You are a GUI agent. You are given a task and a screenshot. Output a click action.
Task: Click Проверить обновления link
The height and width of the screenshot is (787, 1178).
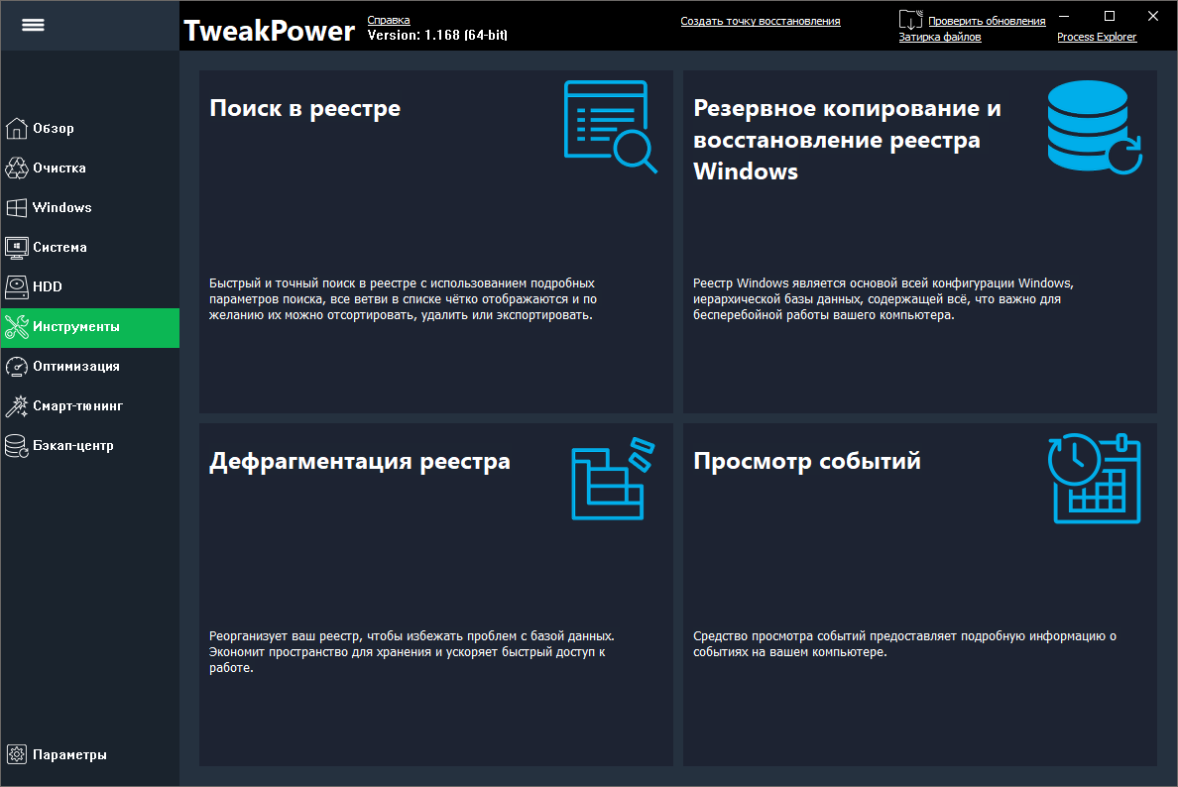tap(987, 21)
